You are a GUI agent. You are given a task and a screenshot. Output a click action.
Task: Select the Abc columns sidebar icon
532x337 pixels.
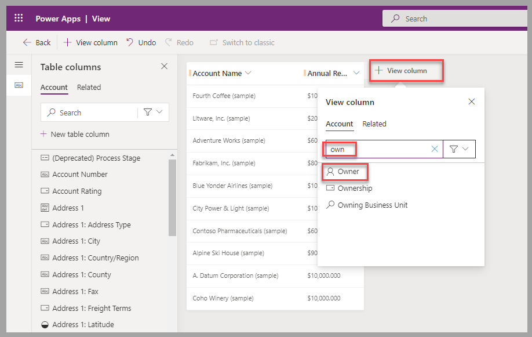pos(19,85)
